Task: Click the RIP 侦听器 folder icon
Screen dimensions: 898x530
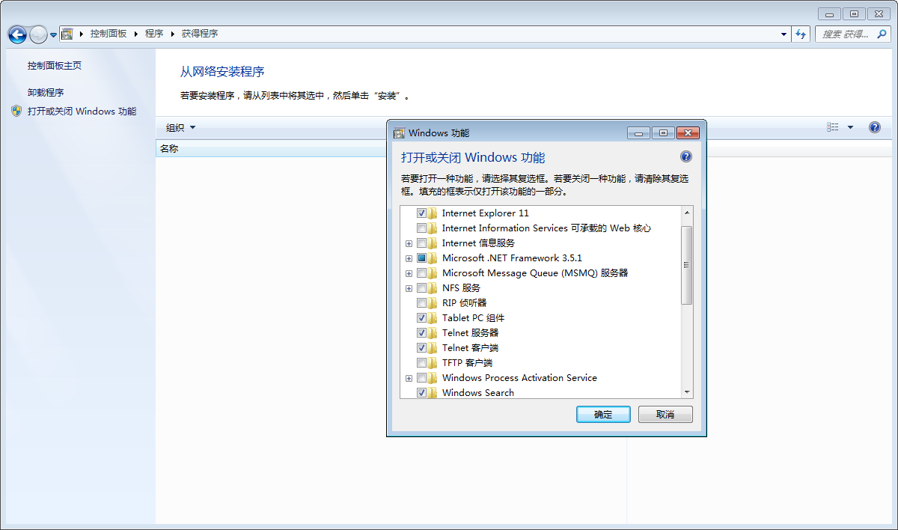Action: tap(433, 303)
